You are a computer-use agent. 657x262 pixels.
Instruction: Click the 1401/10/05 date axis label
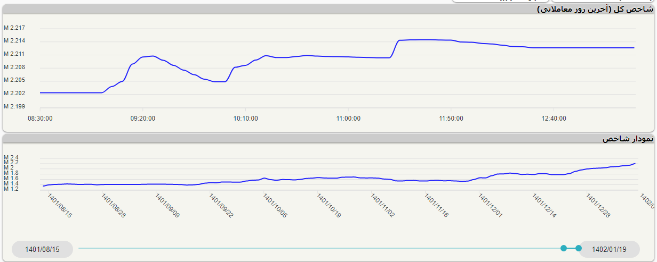[275, 206]
